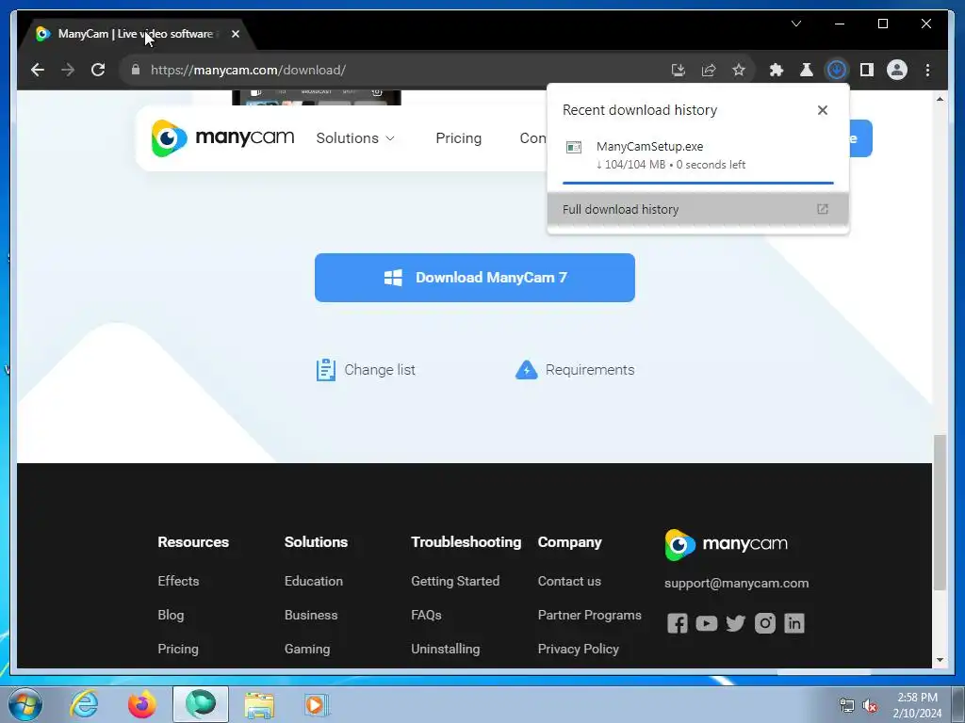This screenshot has height=723, width=965.
Task: View site security lock info
Action: pyautogui.click(x=136, y=70)
